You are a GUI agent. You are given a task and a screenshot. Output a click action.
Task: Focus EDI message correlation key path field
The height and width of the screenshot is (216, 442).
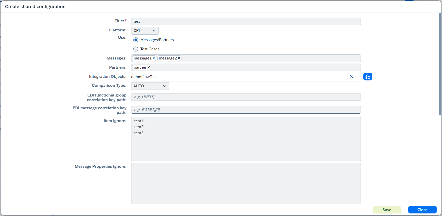(x=246, y=110)
